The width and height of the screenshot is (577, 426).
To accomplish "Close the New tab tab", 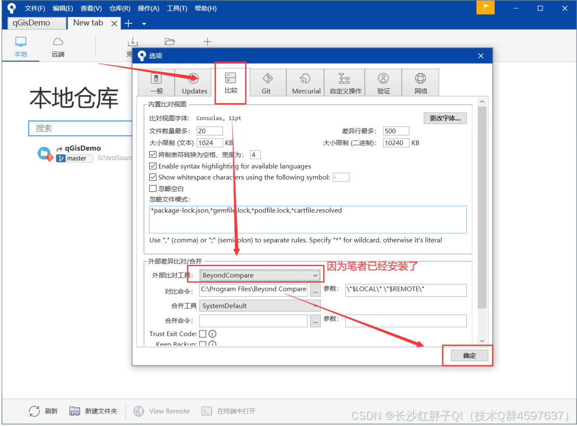I will tap(114, 23).
